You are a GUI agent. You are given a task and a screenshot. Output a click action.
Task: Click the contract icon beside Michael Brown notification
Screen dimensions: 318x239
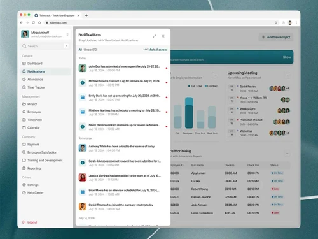[x=83, y=83]
